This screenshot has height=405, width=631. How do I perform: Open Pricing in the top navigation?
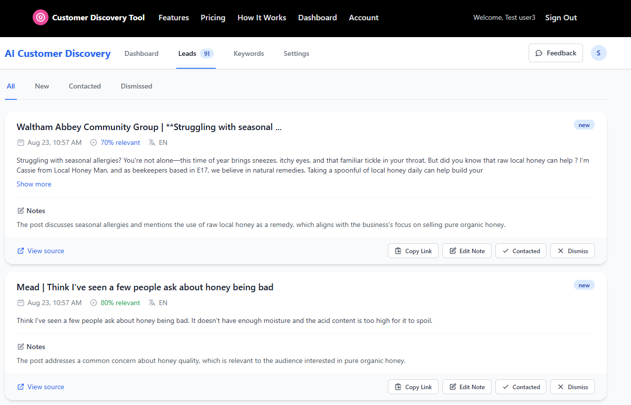tap(213, 18)
